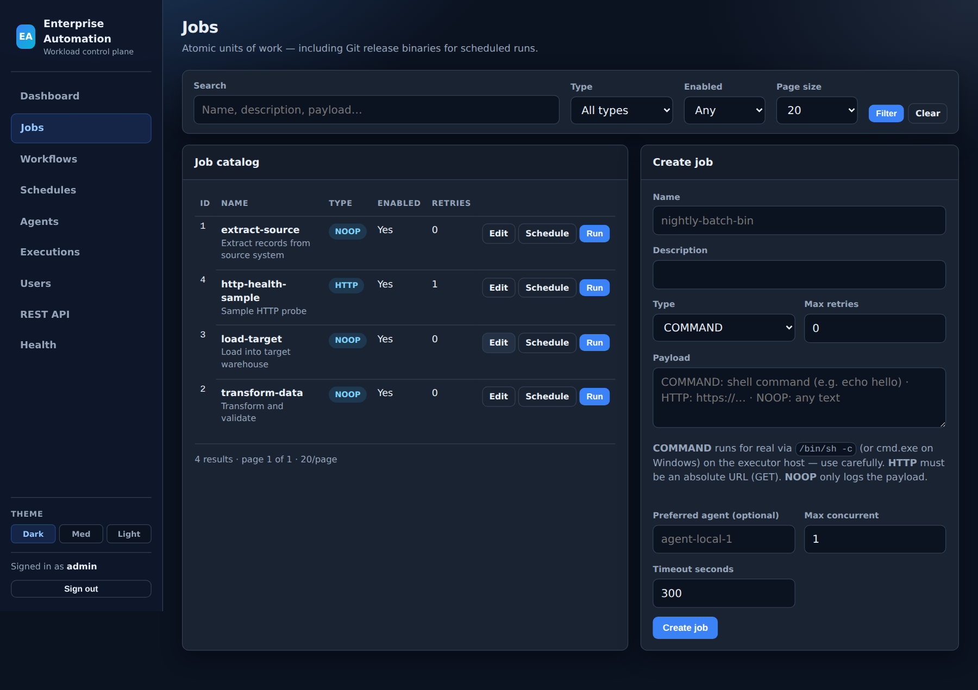The image size is (978, 690).
Task: Open Users page
Action: (81, 284)
